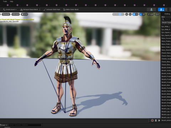Screen dimensions: 171x128
Task: Click the record animation button
Action: click(152, 121)
